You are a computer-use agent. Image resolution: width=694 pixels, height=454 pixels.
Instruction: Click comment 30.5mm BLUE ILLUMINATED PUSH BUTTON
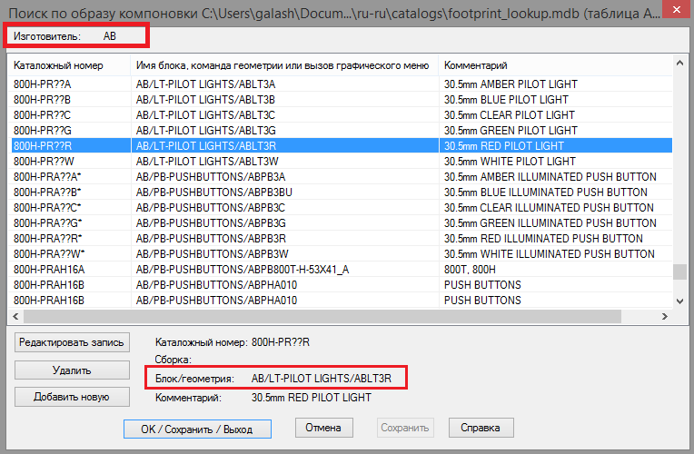point(546,192)
